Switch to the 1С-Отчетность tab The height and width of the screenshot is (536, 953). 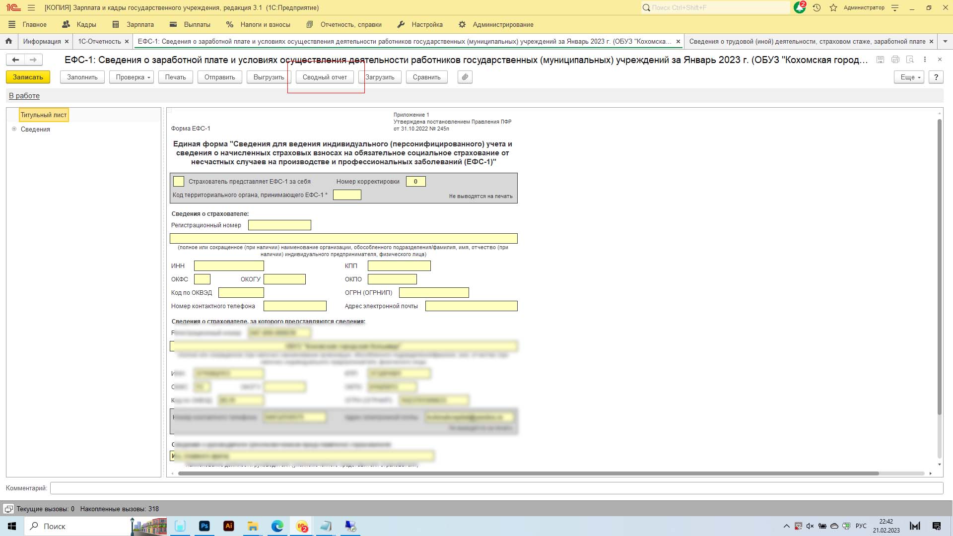coord(99,42)
